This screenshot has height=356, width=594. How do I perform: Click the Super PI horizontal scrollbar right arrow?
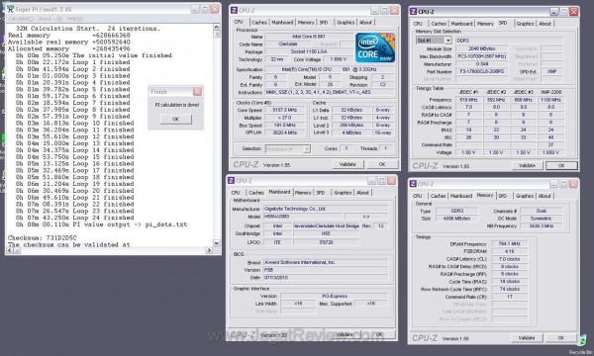[x=209, y=250]
